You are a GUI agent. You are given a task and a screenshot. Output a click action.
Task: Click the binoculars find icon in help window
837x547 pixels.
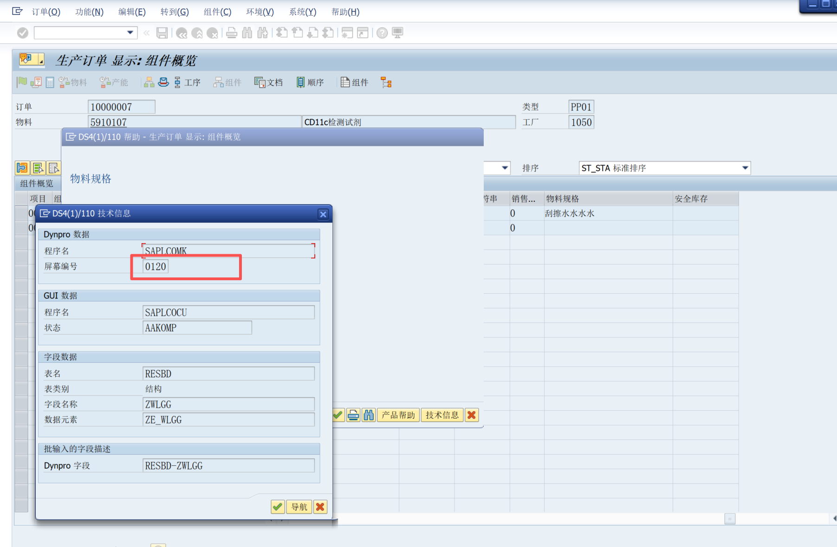coord(369,415)
